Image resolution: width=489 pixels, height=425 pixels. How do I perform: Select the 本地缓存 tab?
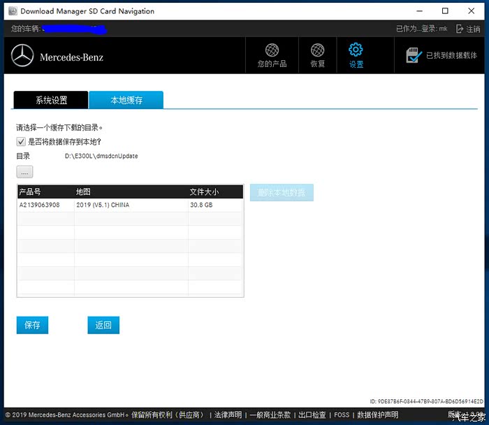tap(126, 100)
